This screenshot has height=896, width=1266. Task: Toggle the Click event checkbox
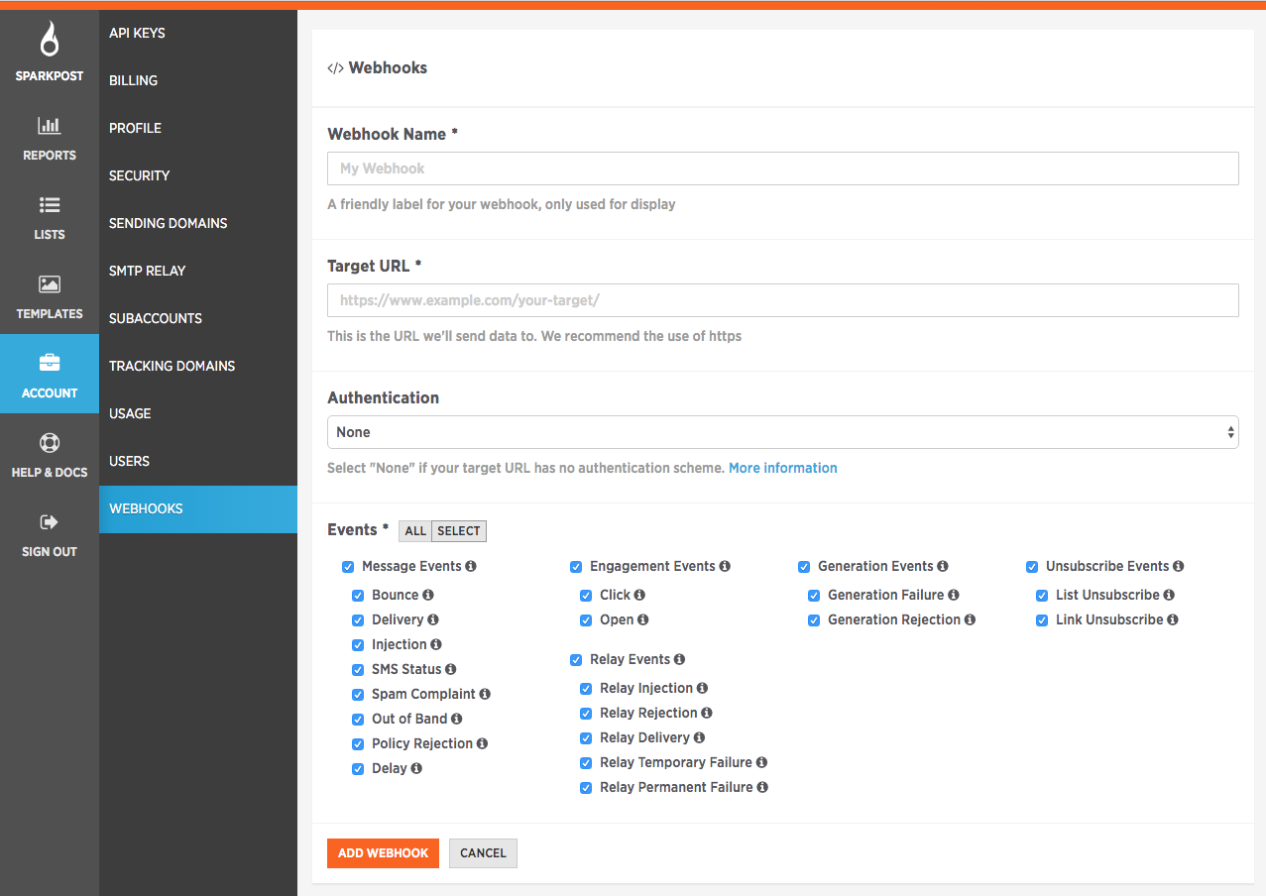[x=586, y=596]
